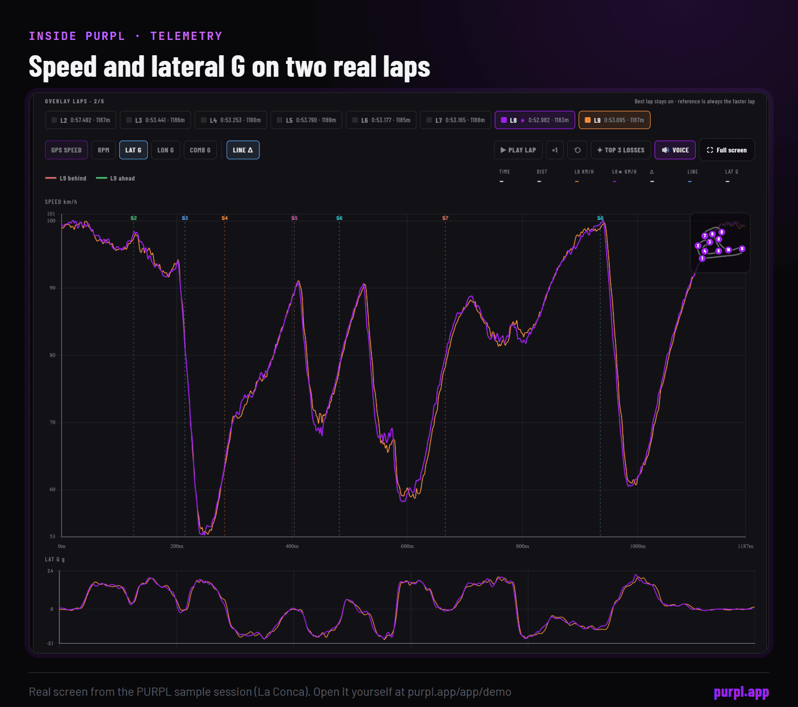
Task: Change playback speed with ×1 button
Action: pos(555,150)
